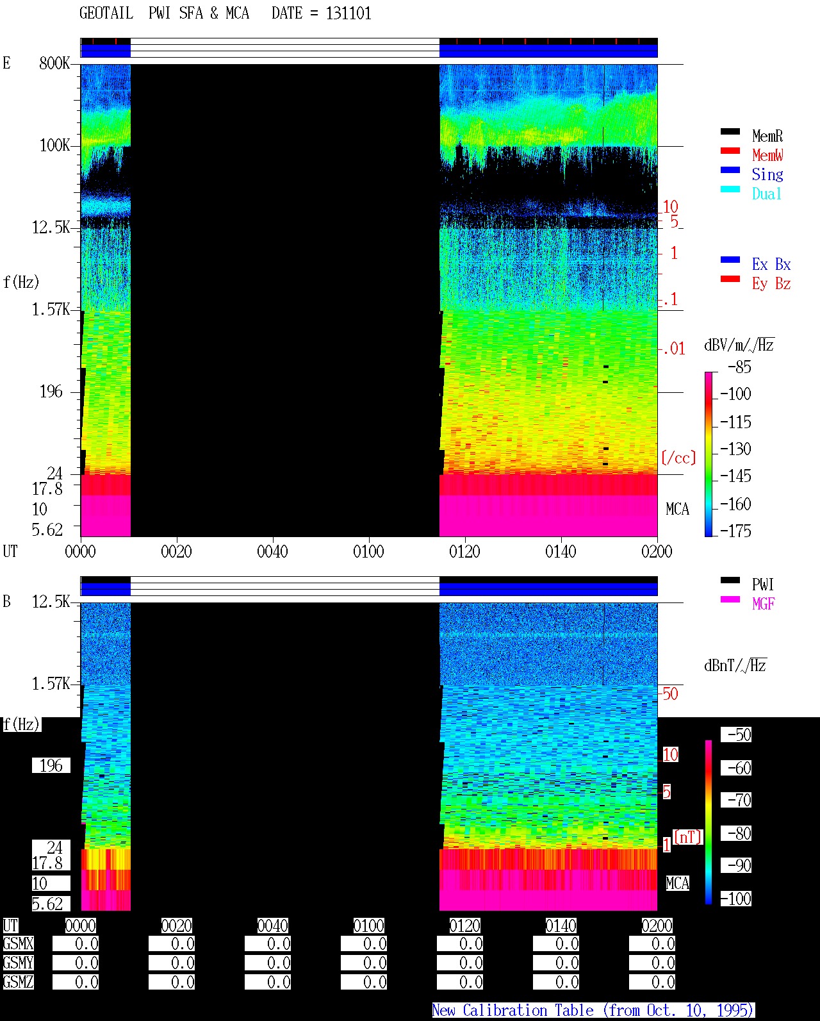Click '0120' on the E panel time axis
The width and height of the screenshot is (820, 1021).
pyautogui.click(x=464, y=551)
